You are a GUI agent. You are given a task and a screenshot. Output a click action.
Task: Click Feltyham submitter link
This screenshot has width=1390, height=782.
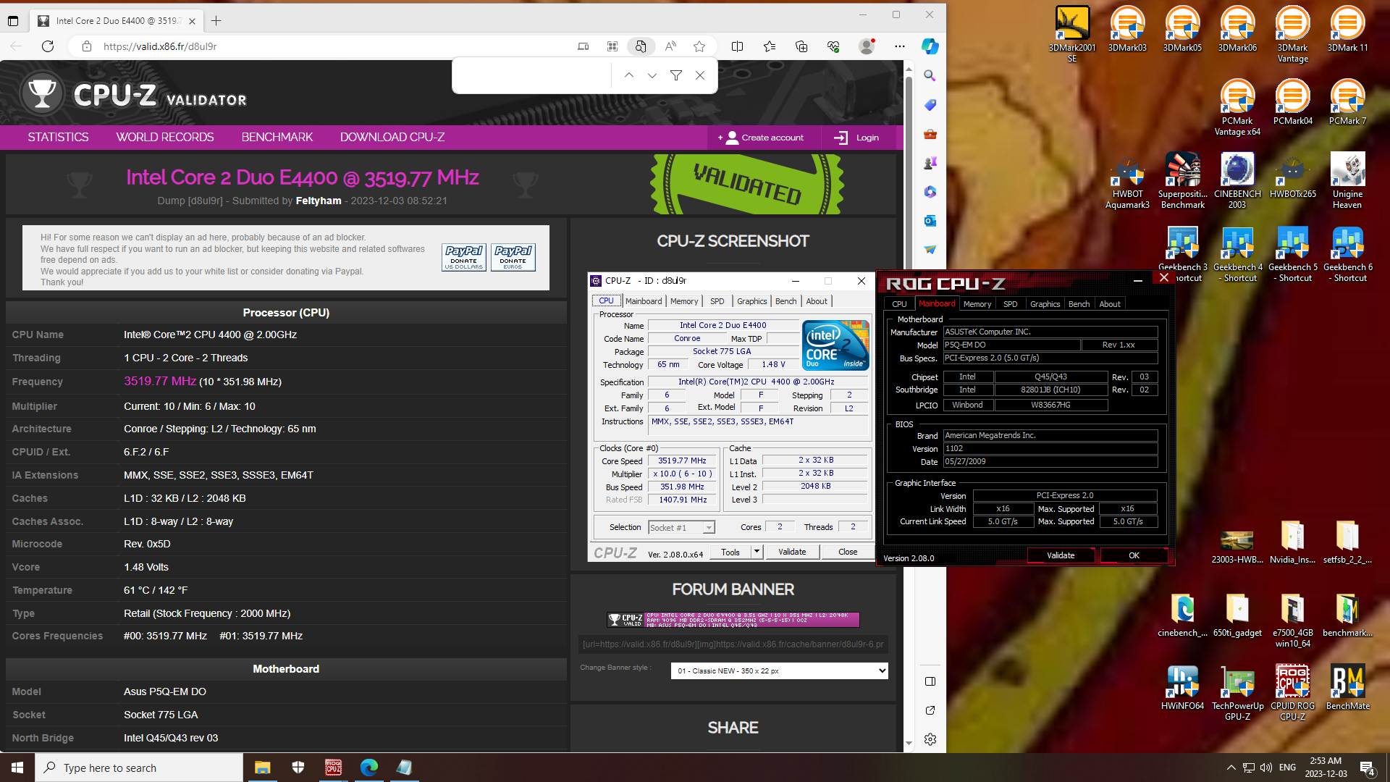(319, 201)
